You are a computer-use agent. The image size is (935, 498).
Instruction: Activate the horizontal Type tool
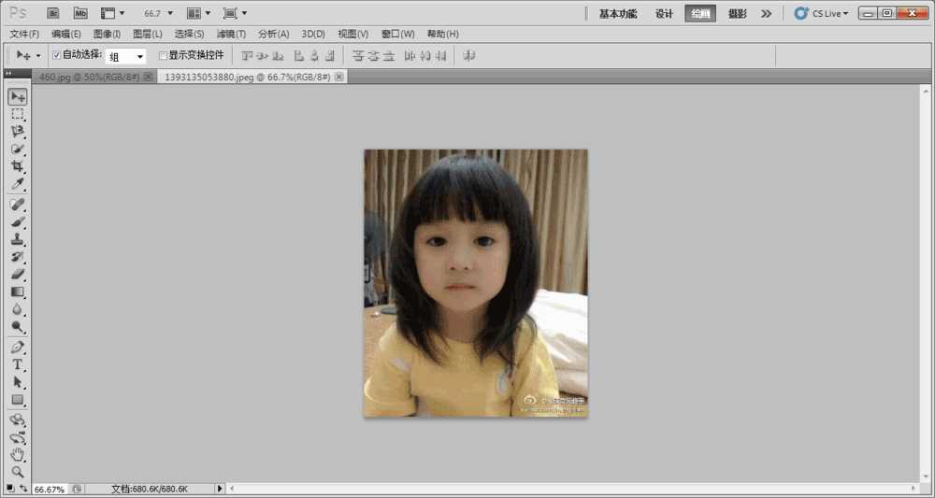tap(17, 364)
